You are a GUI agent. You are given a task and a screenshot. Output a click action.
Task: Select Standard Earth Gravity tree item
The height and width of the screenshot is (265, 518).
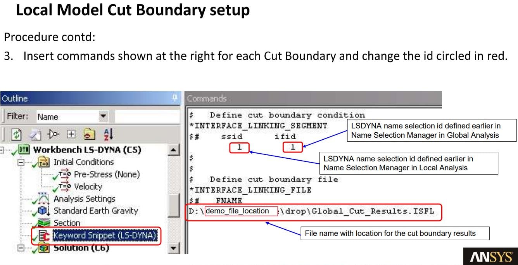pos(95,211)
